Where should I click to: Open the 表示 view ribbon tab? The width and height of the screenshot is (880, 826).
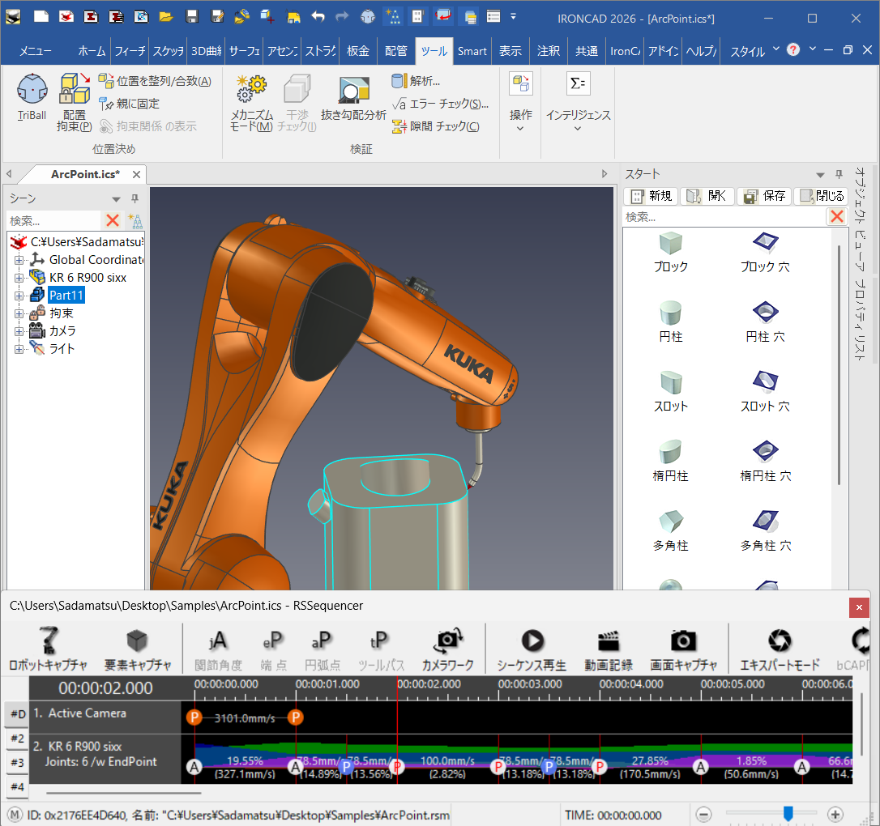(510, 51)
